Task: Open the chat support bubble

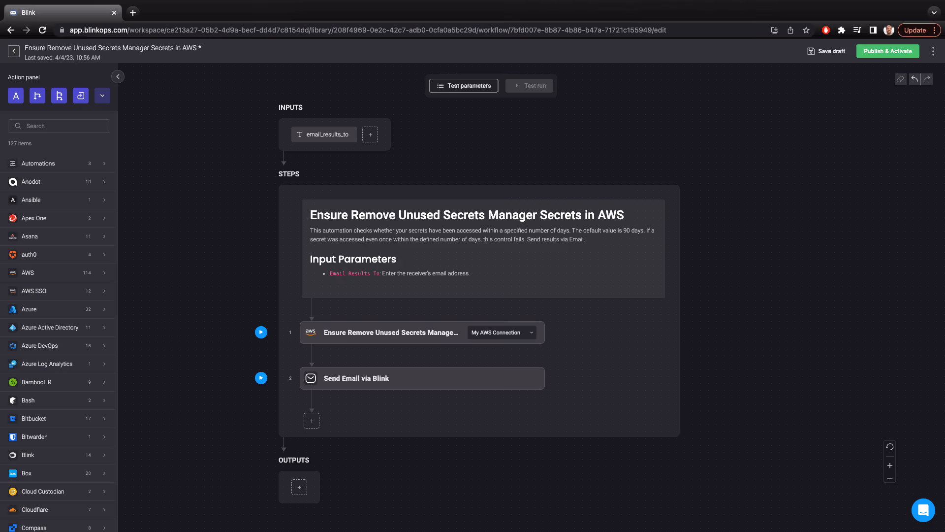Action: [923, 510]
